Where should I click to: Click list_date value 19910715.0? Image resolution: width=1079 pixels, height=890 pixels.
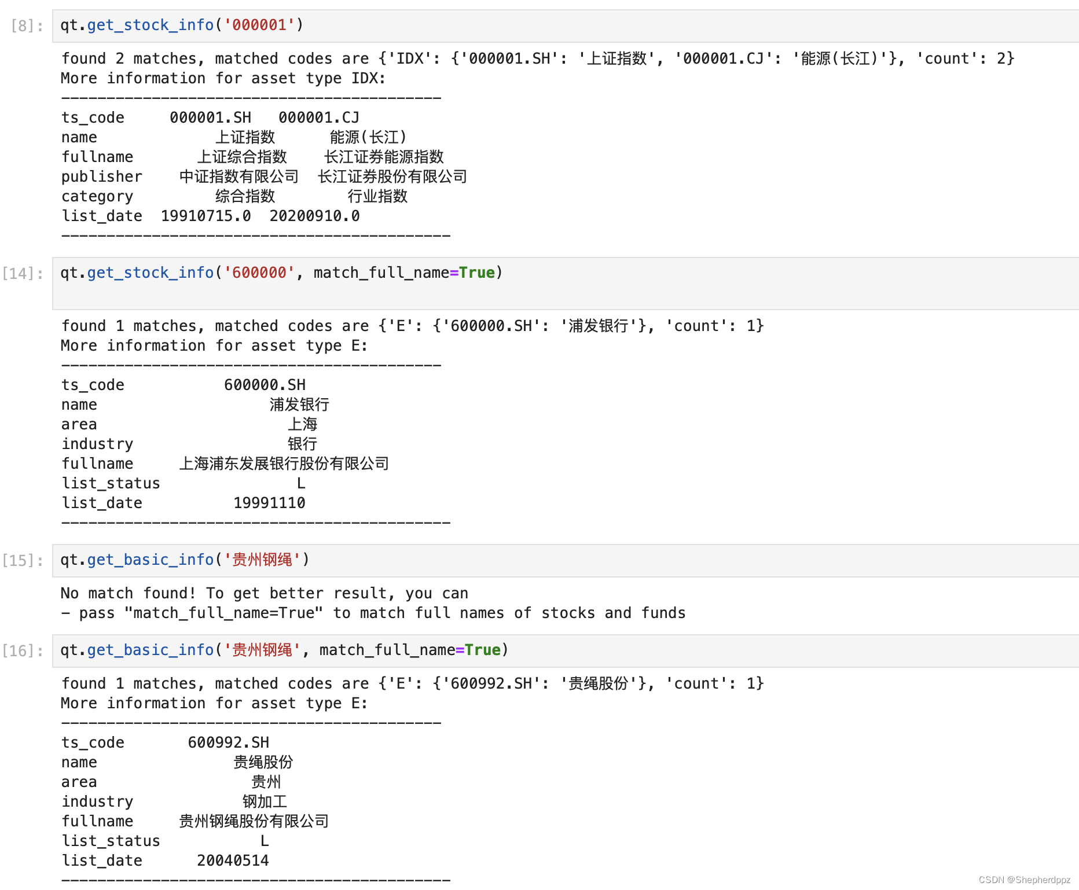(x=206, y=216)
